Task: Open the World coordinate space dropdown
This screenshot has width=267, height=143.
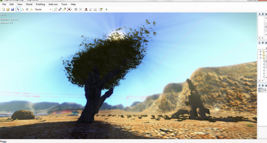Action: click(51, 9)
